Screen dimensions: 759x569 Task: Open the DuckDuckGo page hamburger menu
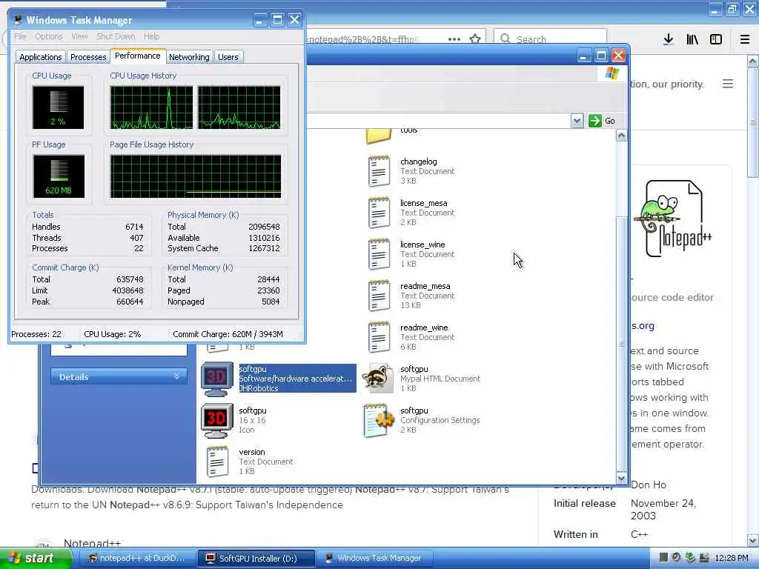[x=728, y=84]
